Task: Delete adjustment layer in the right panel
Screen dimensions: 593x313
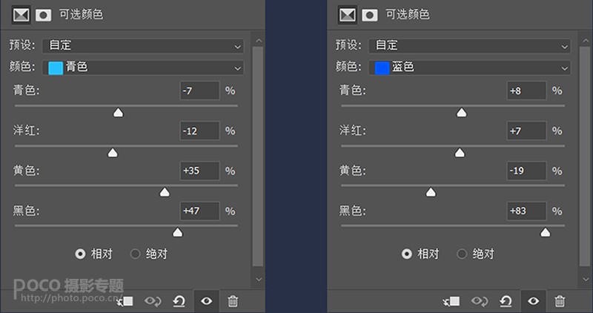Action: [560, 300]
